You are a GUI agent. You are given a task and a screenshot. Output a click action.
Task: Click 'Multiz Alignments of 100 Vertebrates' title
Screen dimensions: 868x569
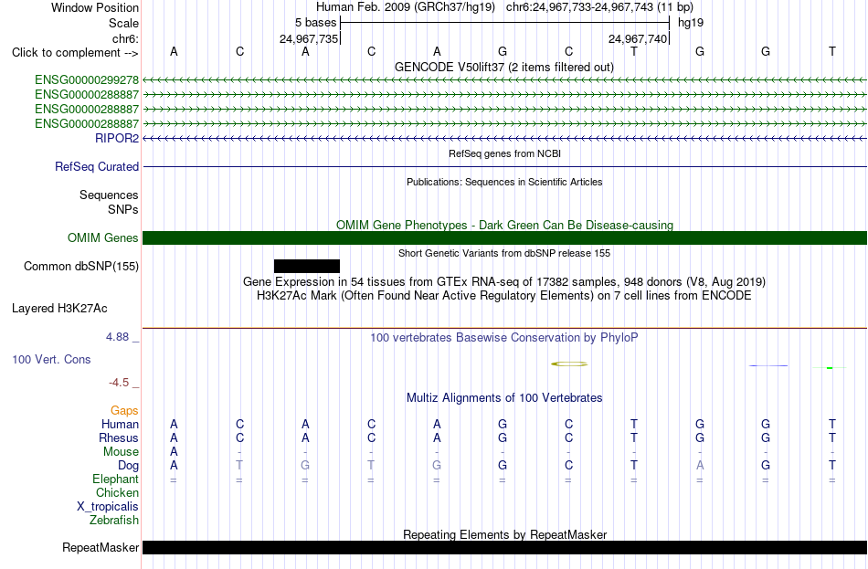[504, 397]
